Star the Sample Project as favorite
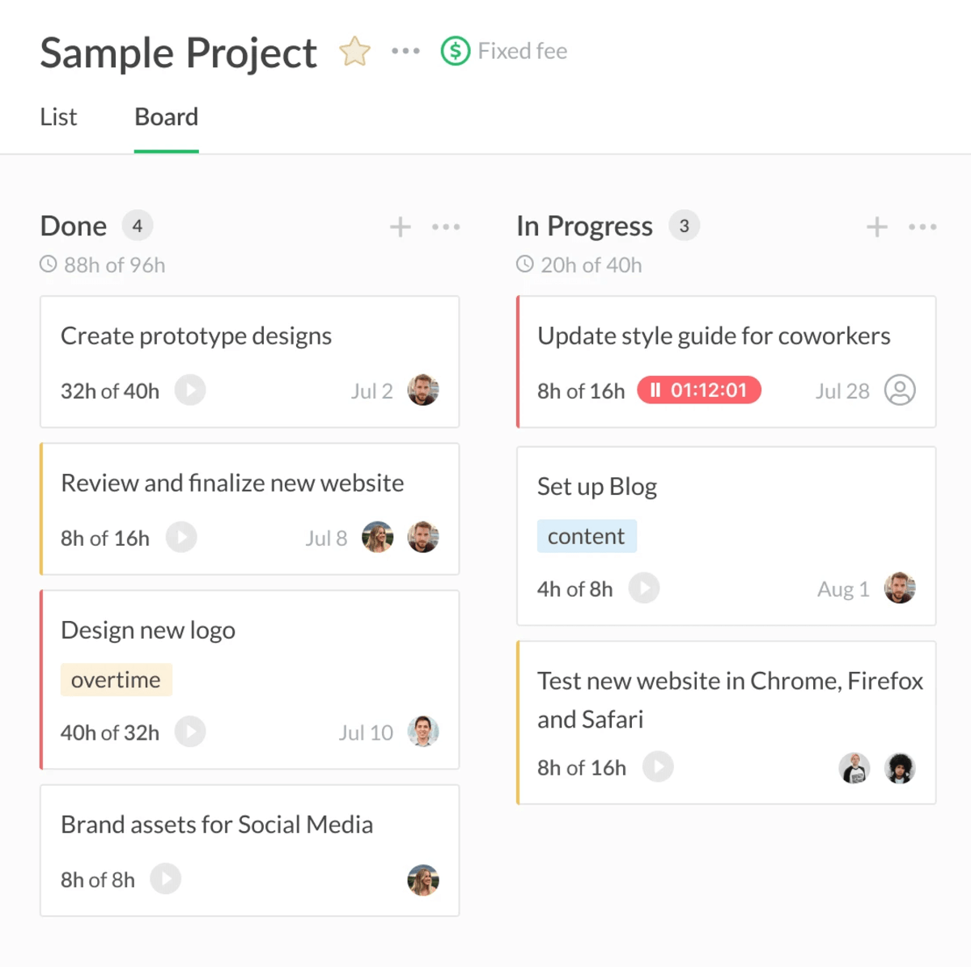 tap(354, 52)
